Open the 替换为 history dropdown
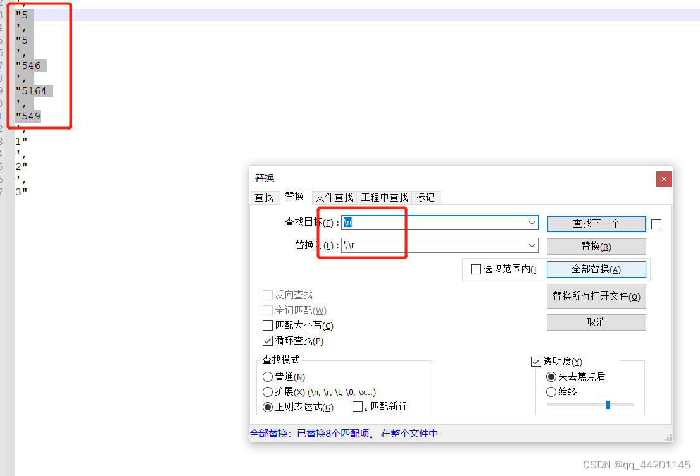 (x=532, y=245)
